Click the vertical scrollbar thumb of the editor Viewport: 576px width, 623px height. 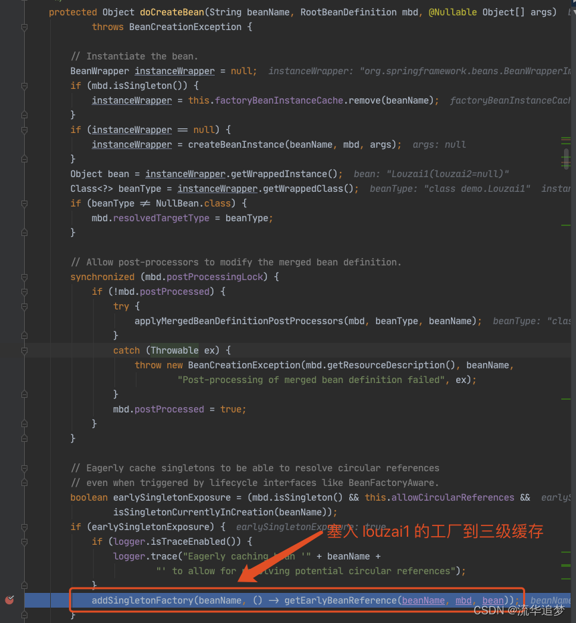click(566, 159)
